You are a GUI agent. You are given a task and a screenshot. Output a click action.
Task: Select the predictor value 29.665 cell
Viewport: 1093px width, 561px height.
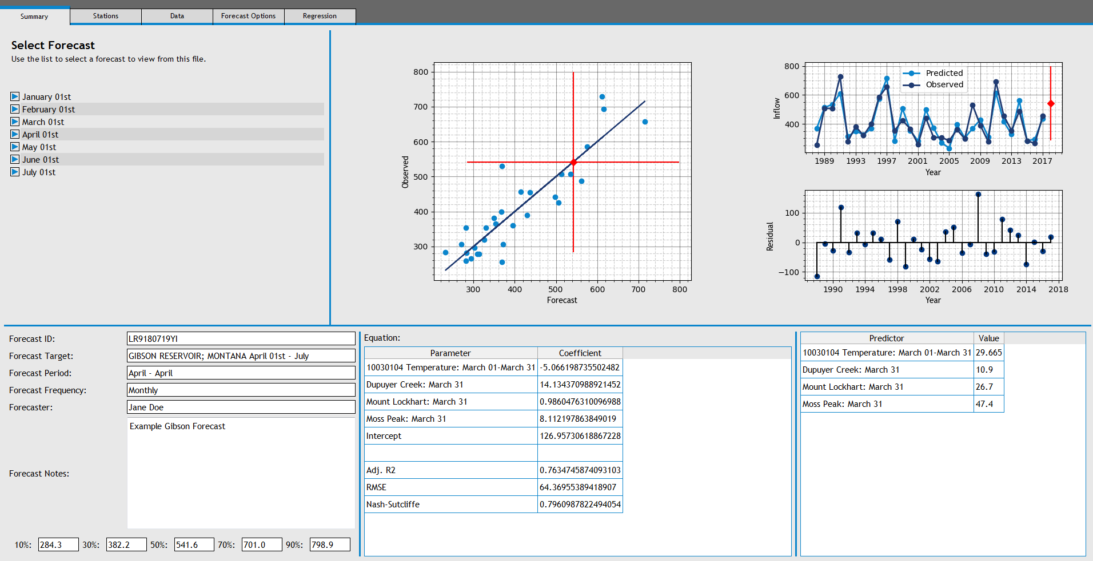point(989,353)
